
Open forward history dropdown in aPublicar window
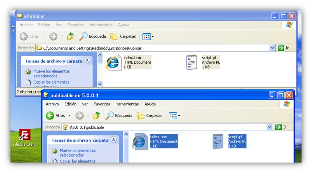(62, 36)
